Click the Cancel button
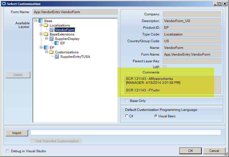The height and width of the screenshot is (157, 229). (x=214, y=151)
